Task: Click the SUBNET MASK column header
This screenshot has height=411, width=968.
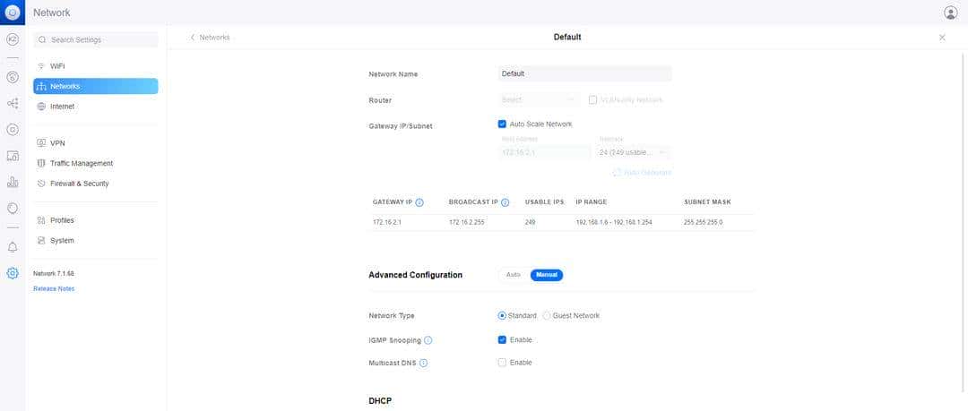Action: [707, 202]
